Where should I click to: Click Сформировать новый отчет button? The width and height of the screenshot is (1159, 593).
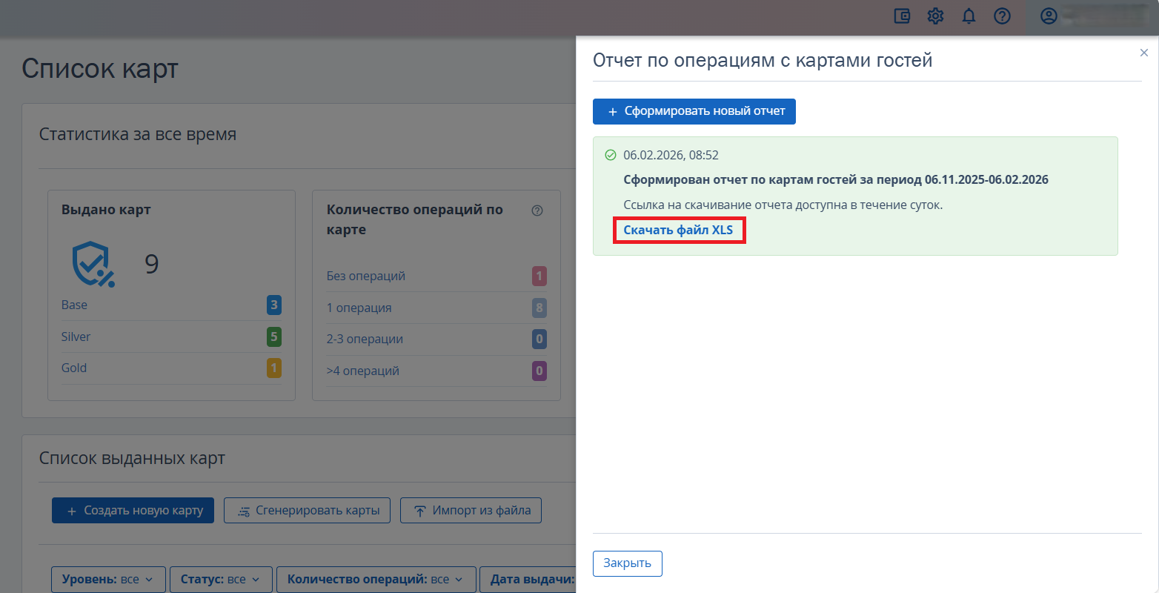(694, 111)
